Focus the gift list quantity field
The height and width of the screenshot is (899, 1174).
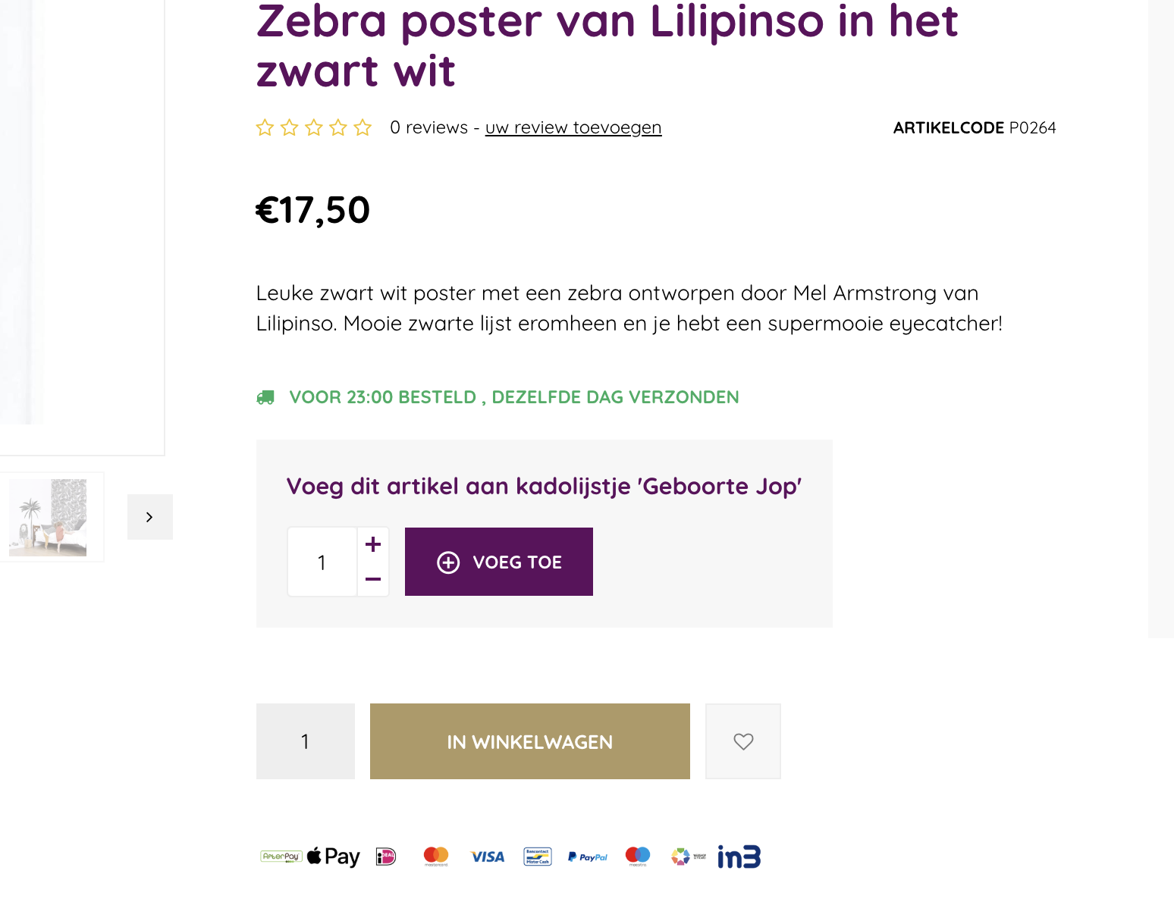322,562
